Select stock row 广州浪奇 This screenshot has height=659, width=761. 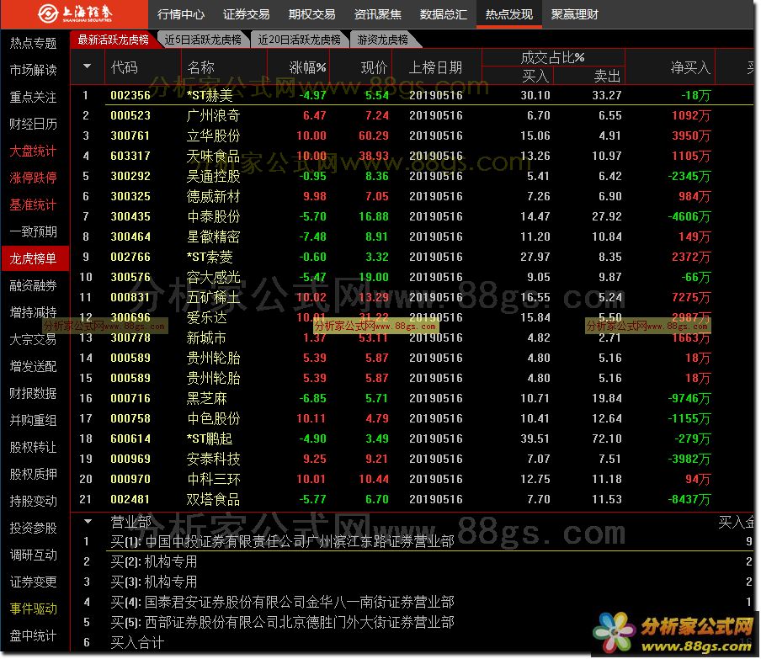click(412, 115)
